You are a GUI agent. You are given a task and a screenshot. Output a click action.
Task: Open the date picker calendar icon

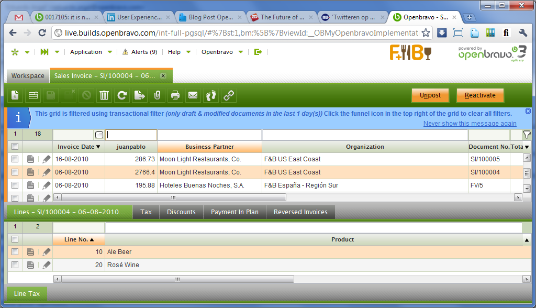pyautogui.click(x=99, y=135)
